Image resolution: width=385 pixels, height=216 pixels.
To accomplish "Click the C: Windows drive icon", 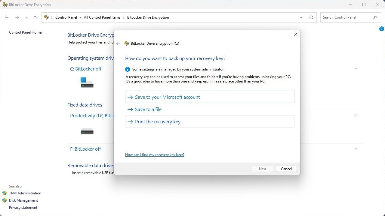I will click(87, 82).
